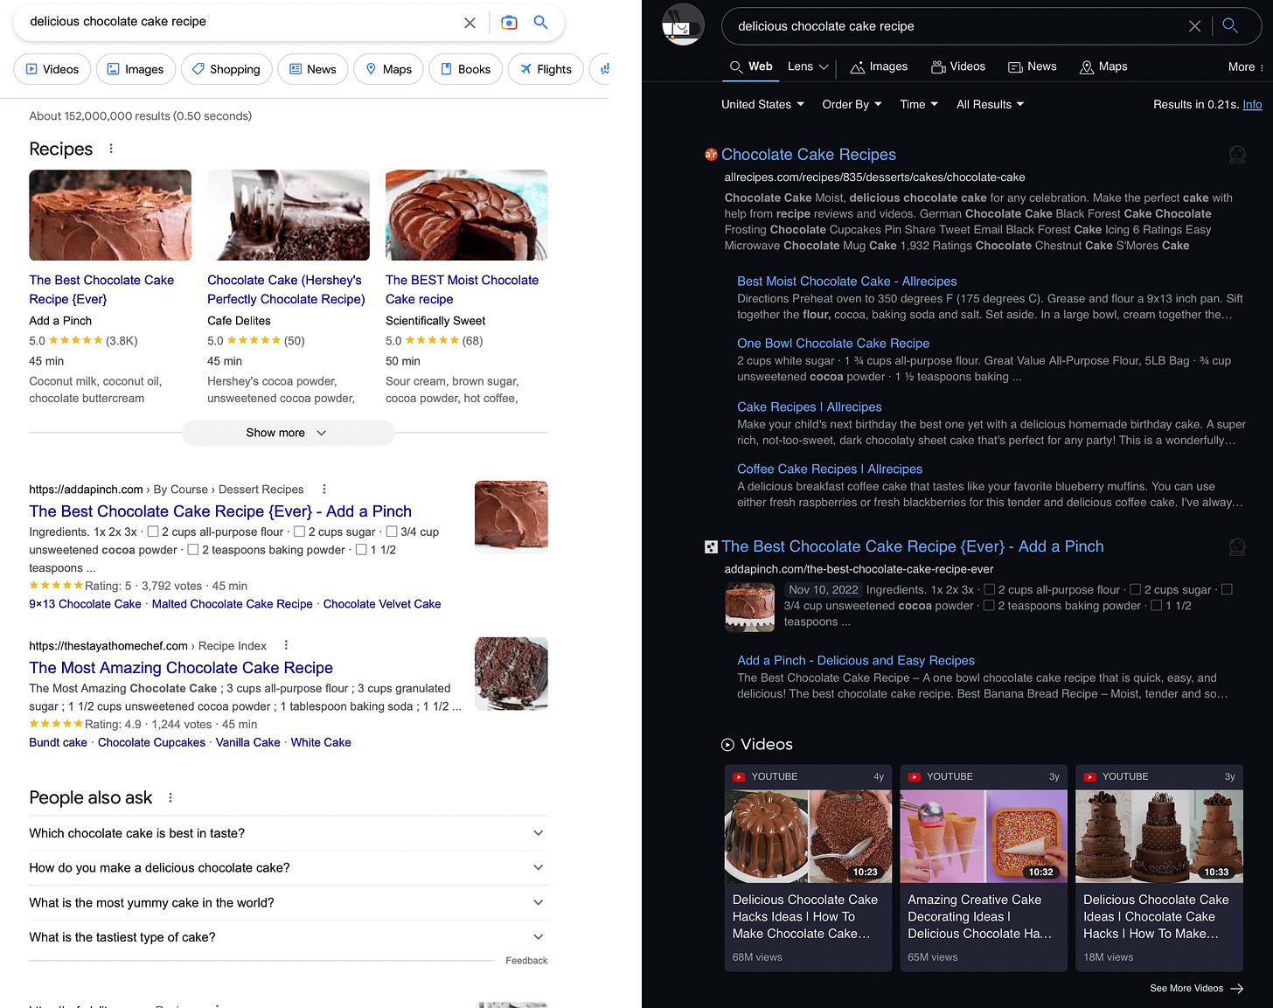Select Google Videos filter chip
Image resolution: width=1273 pixels, height=1008 pixels.
[x=52, y=69]
